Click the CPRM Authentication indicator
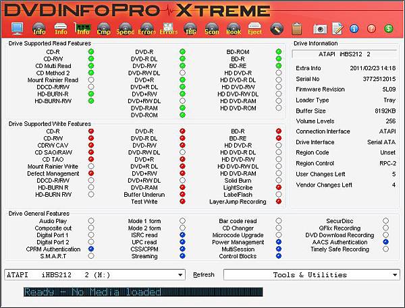 pyautogui.click(x=91, y=249)
